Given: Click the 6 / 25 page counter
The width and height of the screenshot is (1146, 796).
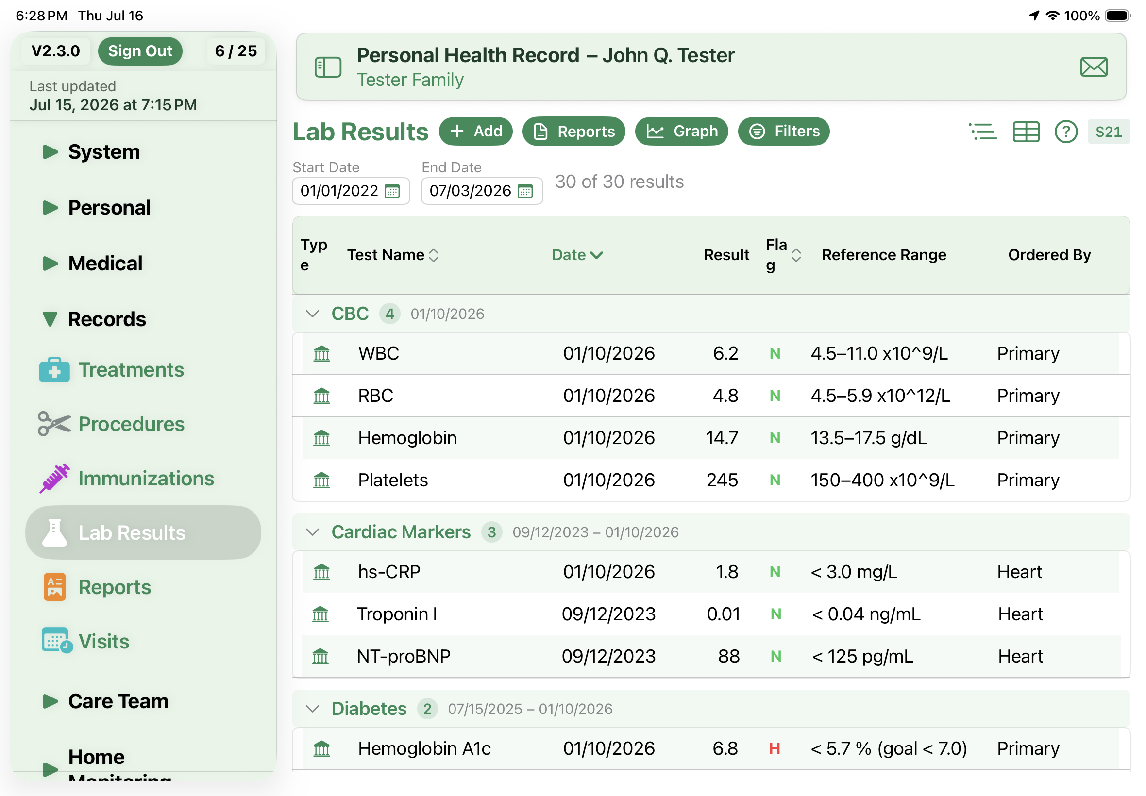Looking at the screenshot, I should click(236, 51).
